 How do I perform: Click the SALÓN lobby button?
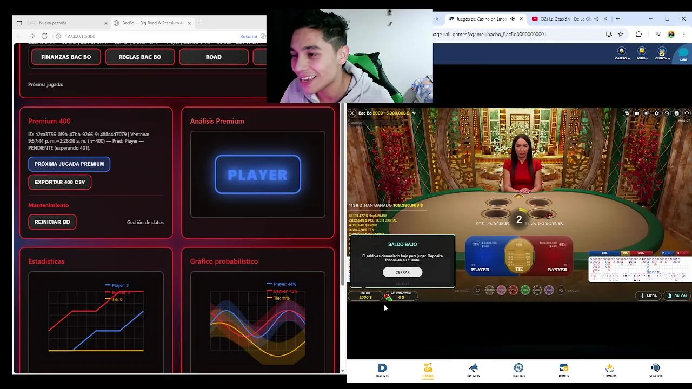(x=677, y=296)
